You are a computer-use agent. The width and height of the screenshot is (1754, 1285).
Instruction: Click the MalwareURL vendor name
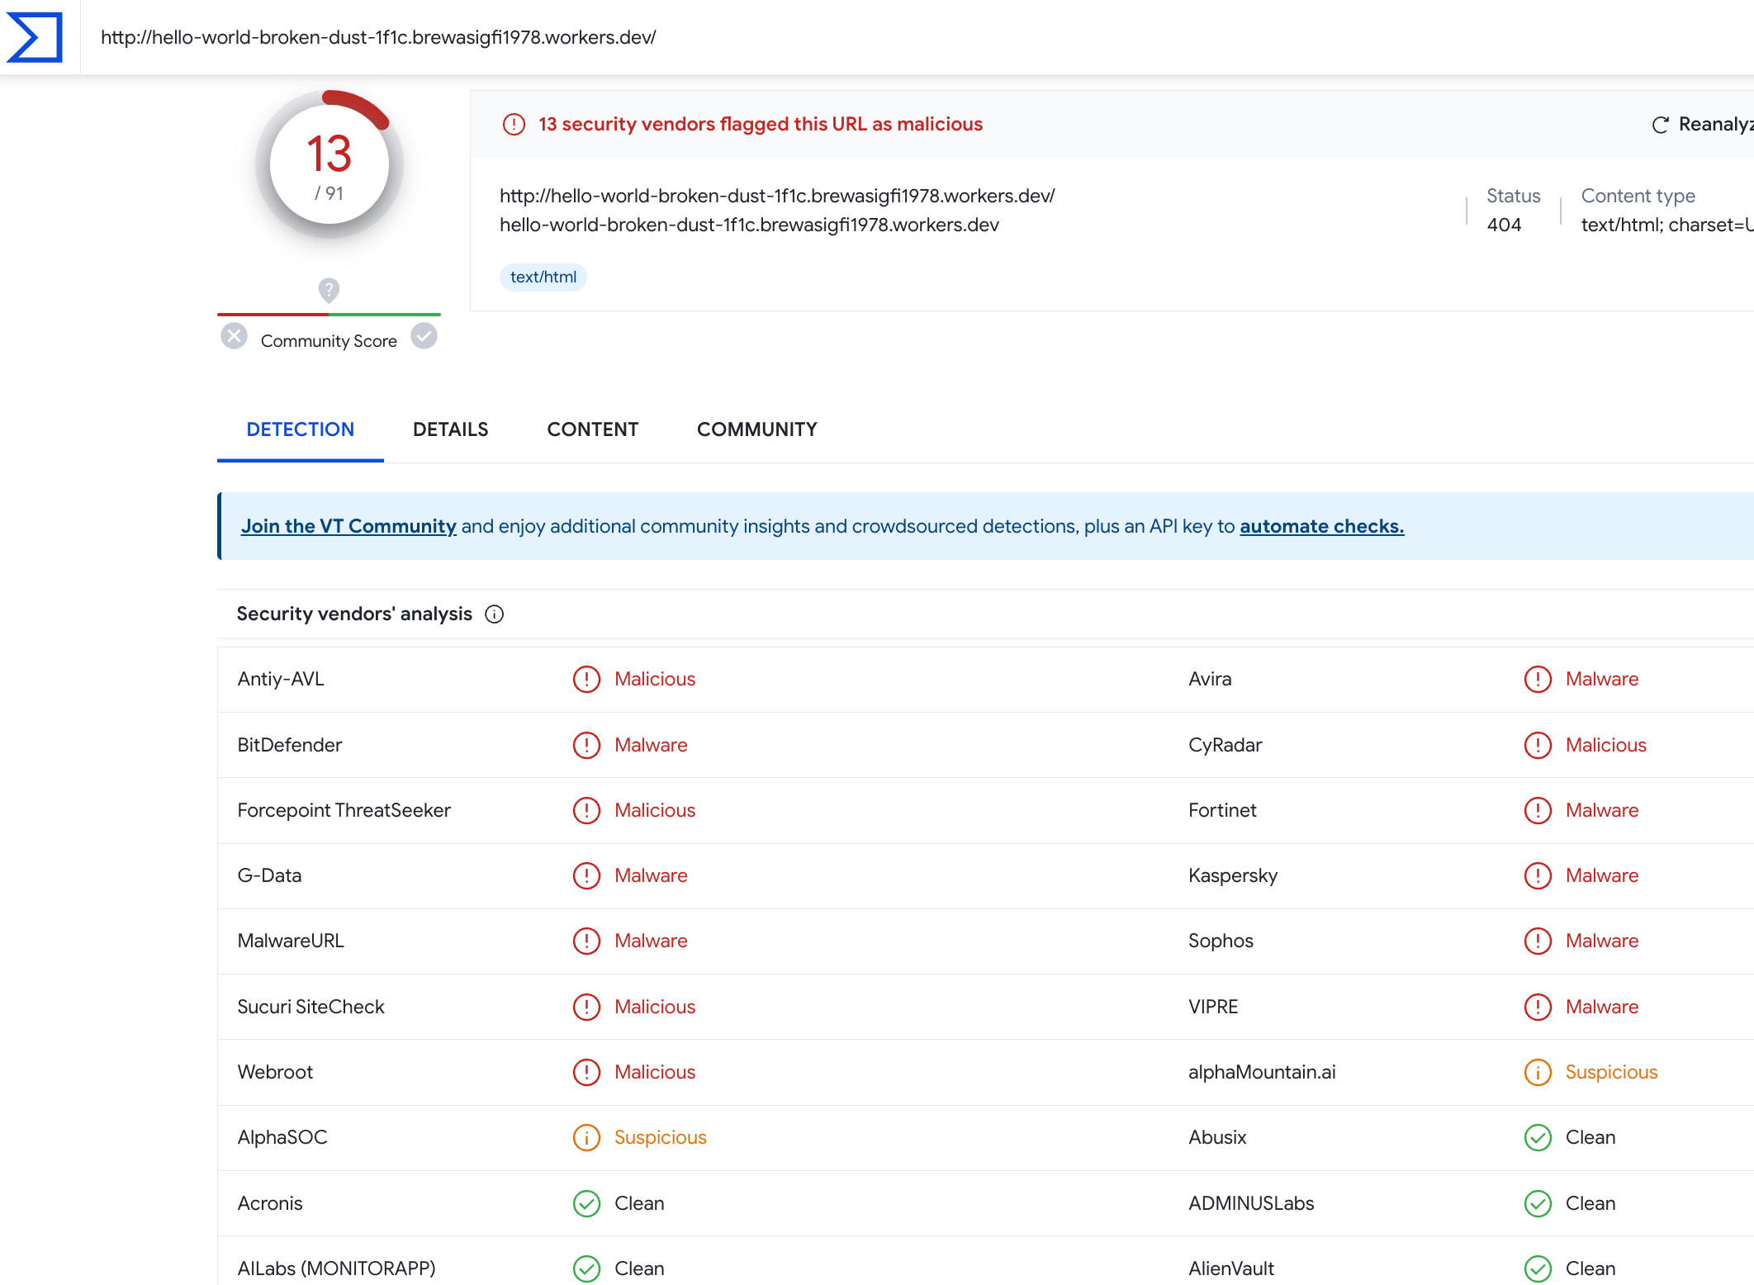[291, 941]
